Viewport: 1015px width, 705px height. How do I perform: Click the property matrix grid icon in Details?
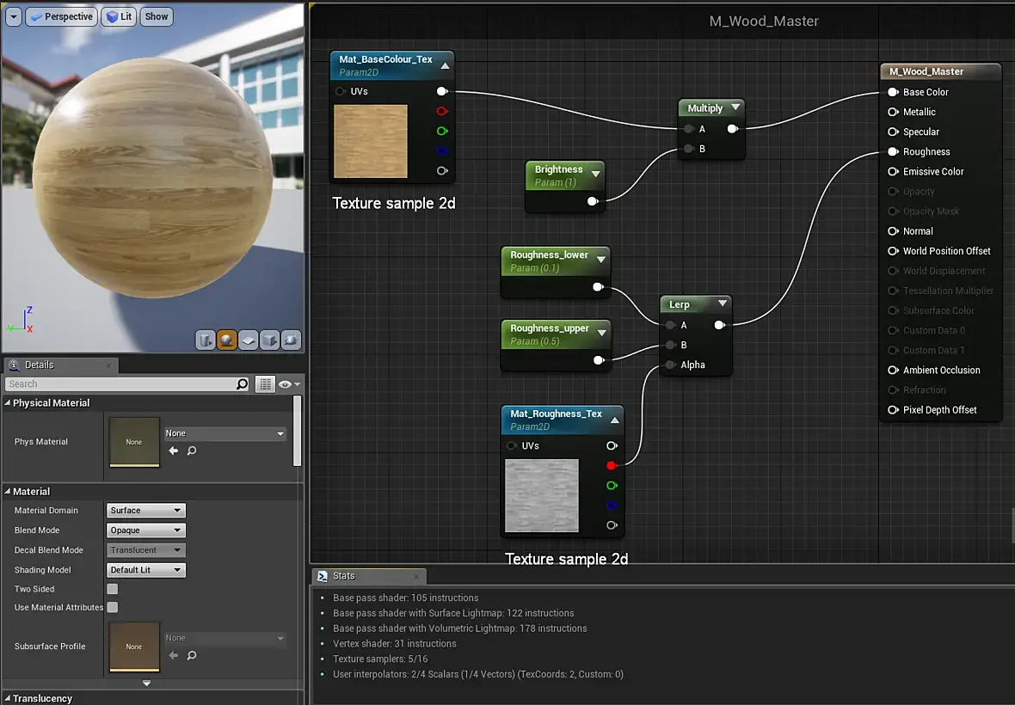click(265, 384)
